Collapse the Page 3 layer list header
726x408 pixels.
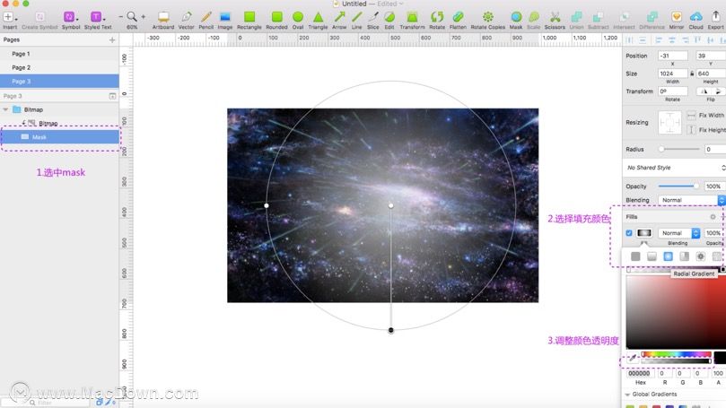click(112, 96)
